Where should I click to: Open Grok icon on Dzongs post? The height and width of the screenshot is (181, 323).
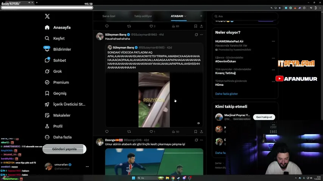click(x=196, y=140)
